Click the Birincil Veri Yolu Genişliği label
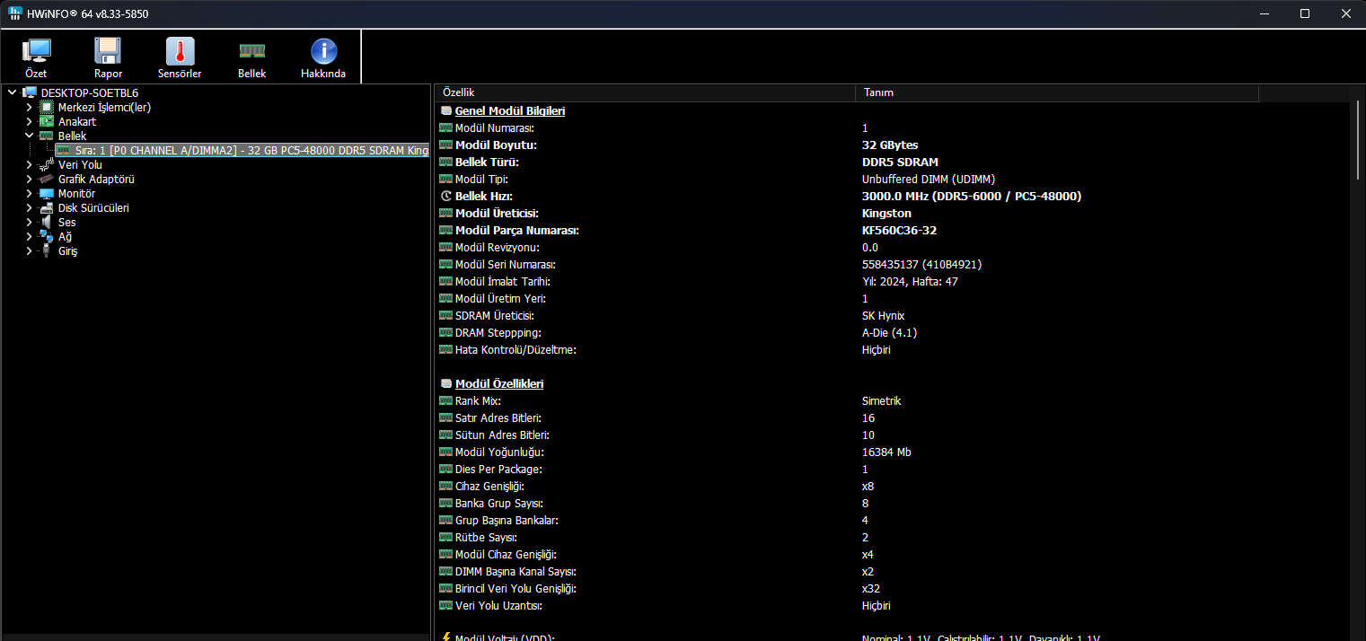The width and height of the screenshot is (1366, 641). click(x=516, y=588)
